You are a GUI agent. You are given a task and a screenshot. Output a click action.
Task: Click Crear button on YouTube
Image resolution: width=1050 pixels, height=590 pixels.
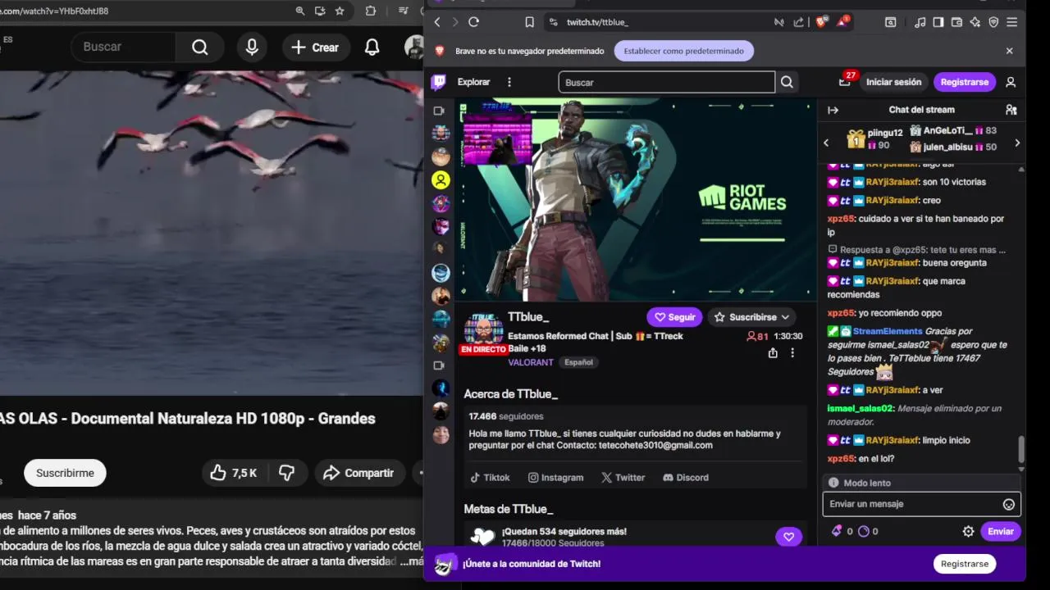point(314,48)
